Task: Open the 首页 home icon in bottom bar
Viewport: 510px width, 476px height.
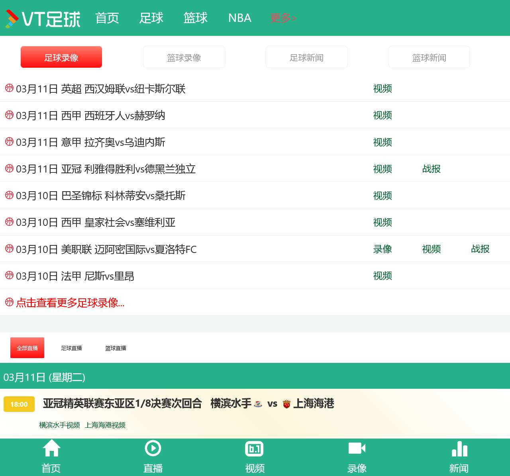Action: point(51,448)
